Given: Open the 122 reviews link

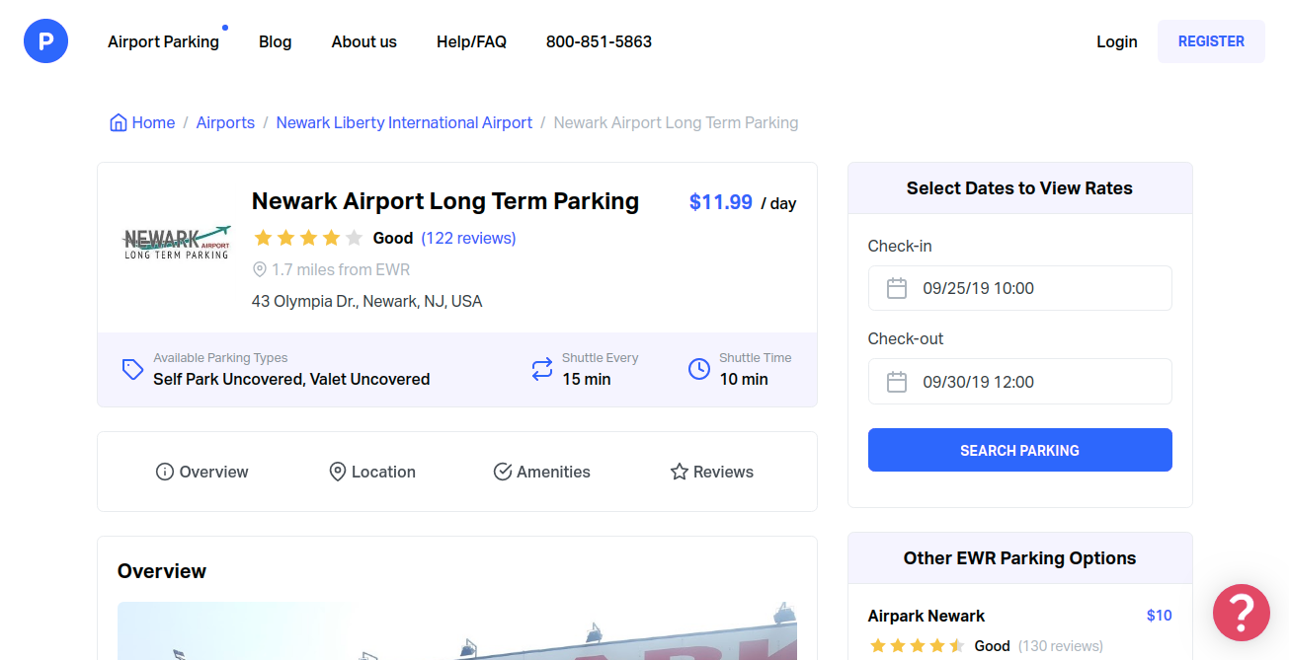Looking at the screenshot, I should tap(468, 238).
